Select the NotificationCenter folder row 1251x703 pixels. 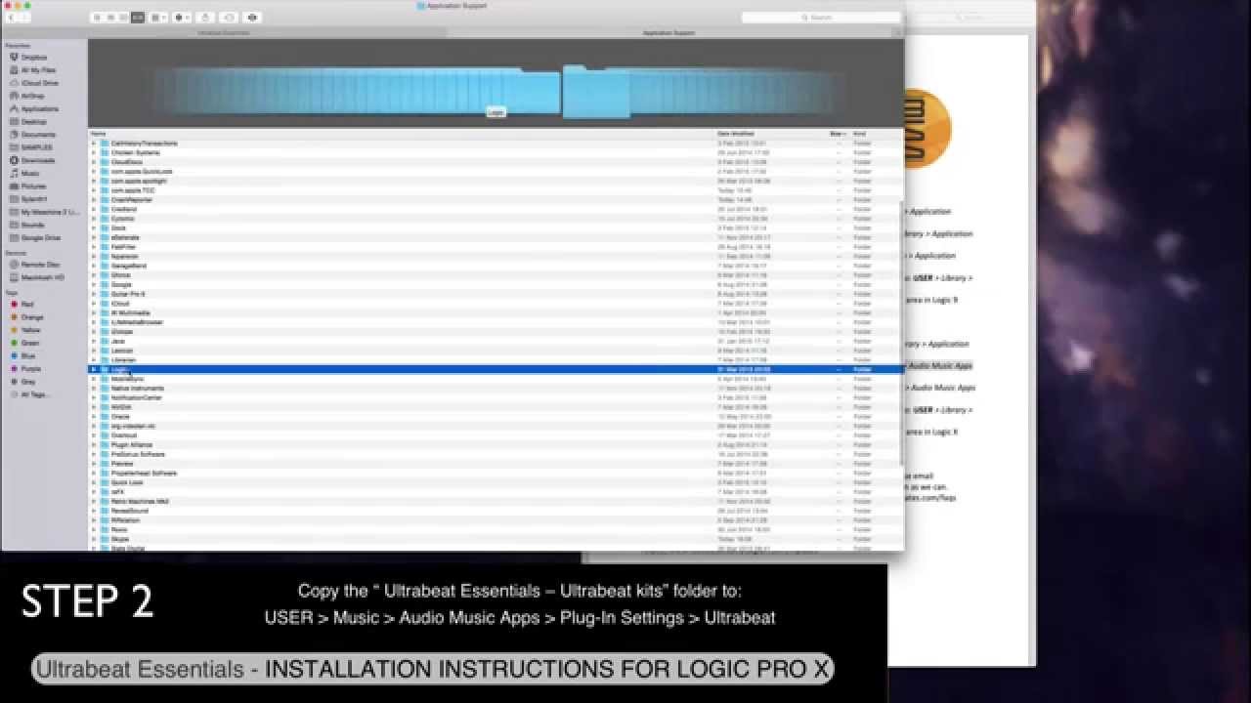pyautogui.click(x=495, y=397)
